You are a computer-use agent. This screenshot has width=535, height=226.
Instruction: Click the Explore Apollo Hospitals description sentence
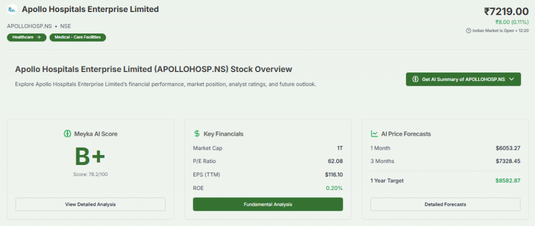(x=166, y=84)
